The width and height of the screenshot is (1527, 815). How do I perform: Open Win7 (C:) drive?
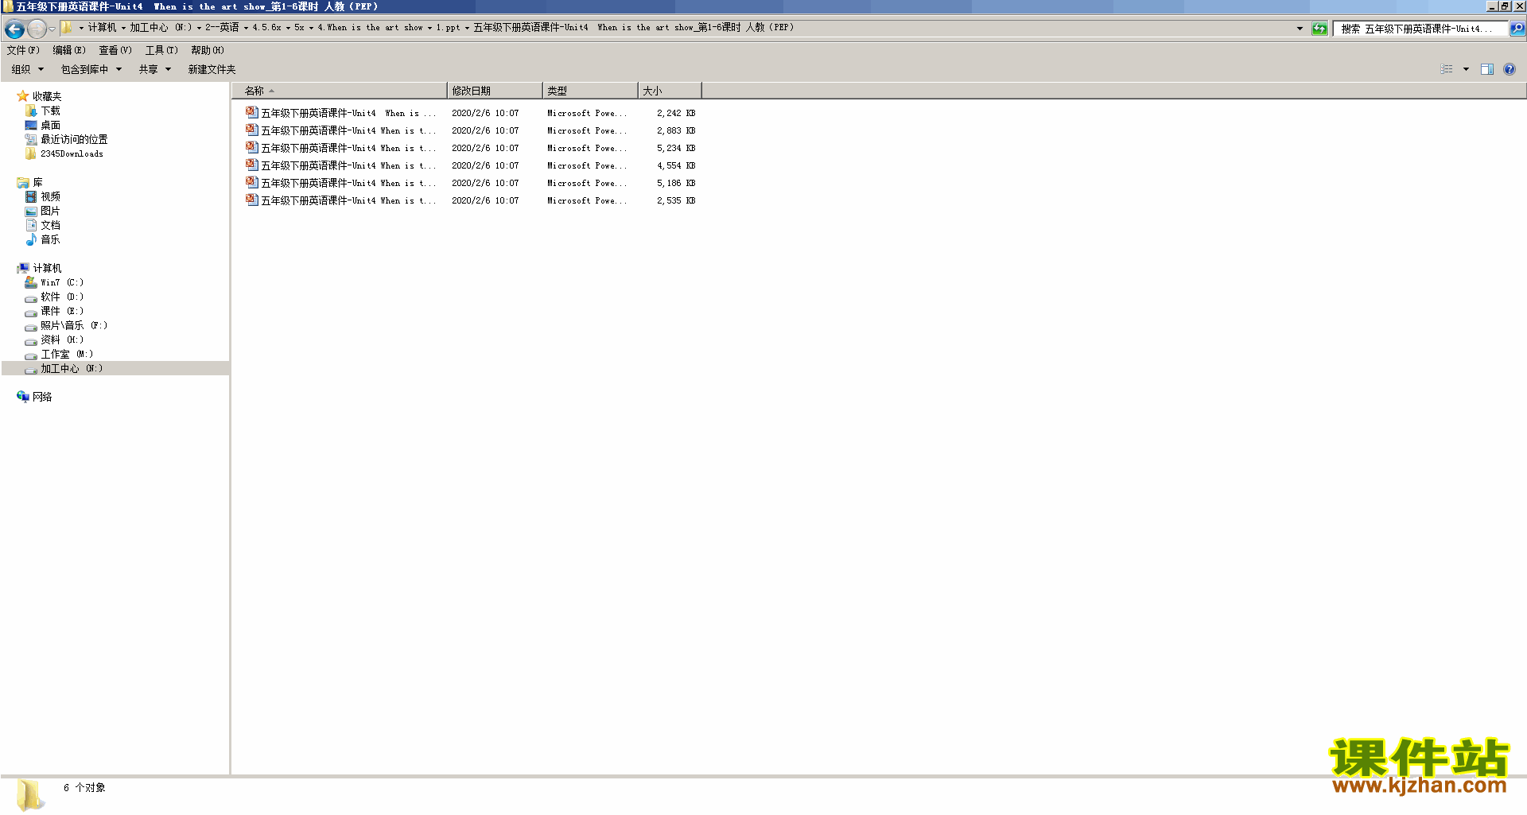[62, 282]
